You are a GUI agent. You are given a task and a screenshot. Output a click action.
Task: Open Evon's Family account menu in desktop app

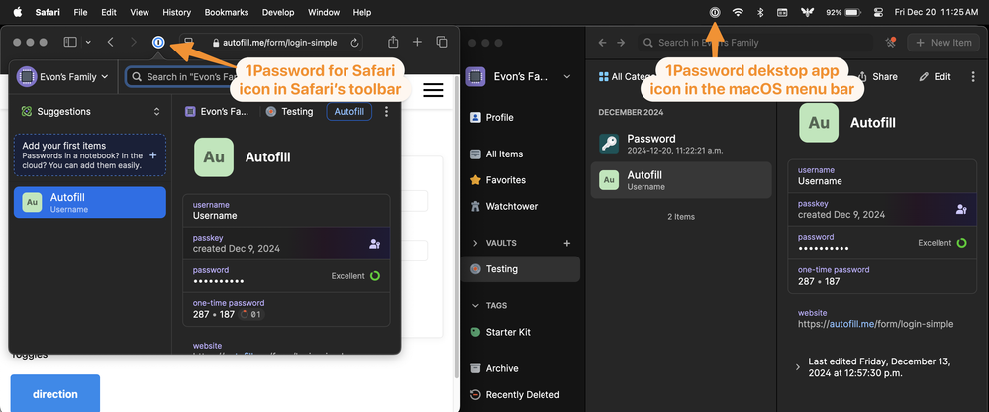click(x=519, y=77)
